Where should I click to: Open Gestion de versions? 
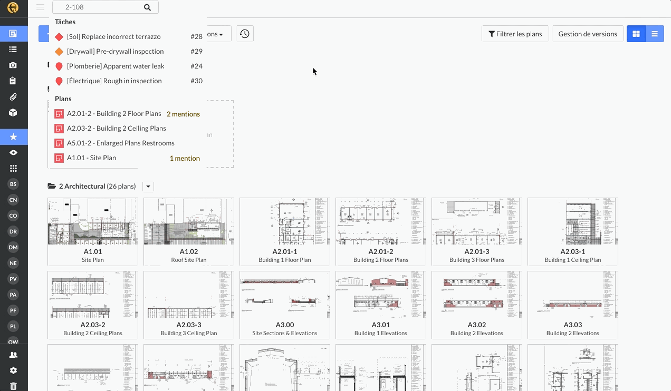point(588,34)
